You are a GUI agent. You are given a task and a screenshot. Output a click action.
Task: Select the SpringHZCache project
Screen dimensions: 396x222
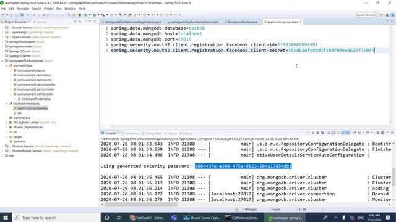(x=20, y=51)
